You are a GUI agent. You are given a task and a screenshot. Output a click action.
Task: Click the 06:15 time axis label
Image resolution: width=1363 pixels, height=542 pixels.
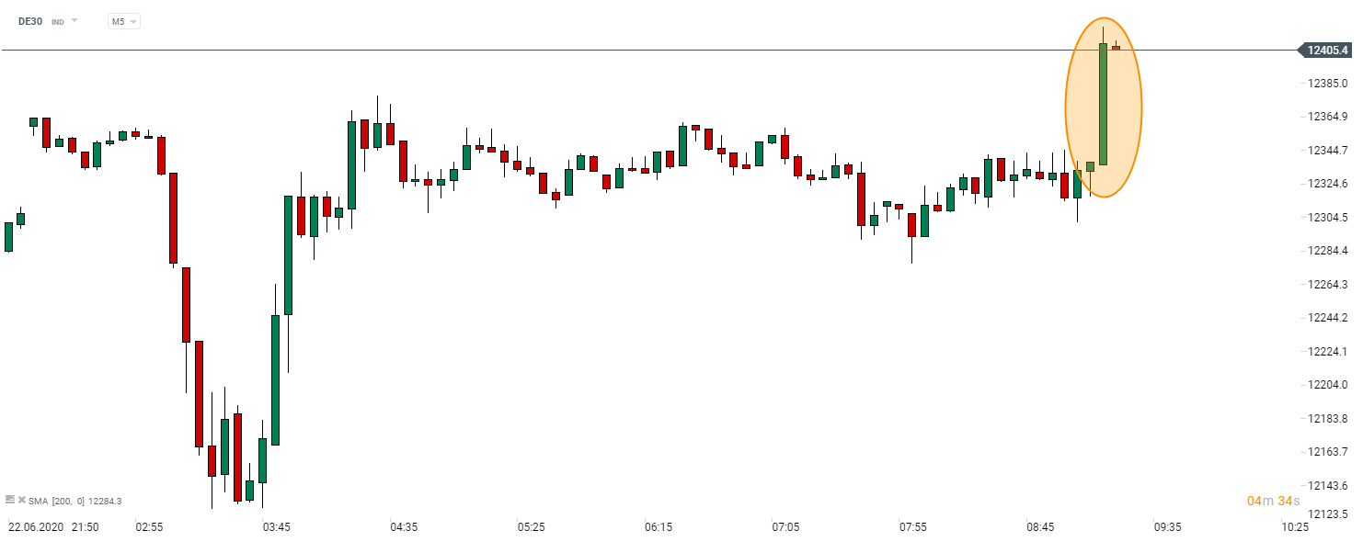pyautogui.click(x=659, y=527)
